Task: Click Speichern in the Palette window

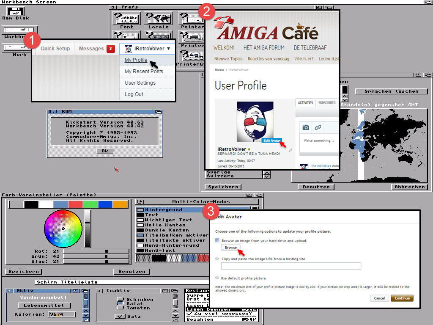Action: point(24,271)
